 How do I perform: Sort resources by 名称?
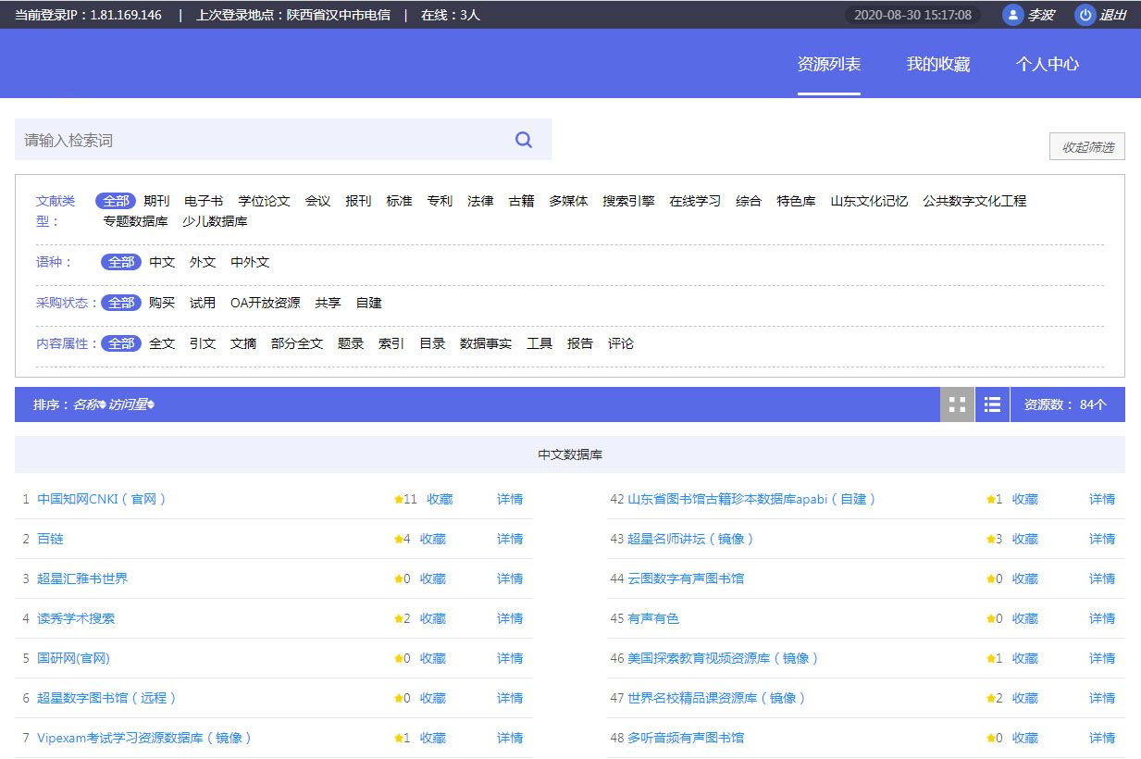(88, 404)
